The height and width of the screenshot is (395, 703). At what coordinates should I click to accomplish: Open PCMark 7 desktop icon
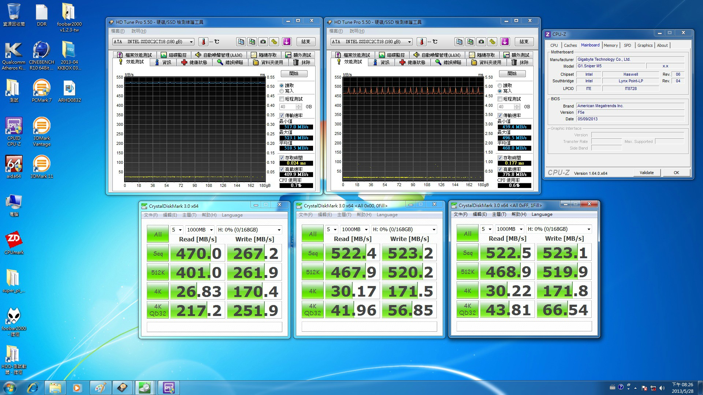click(41, 91)
